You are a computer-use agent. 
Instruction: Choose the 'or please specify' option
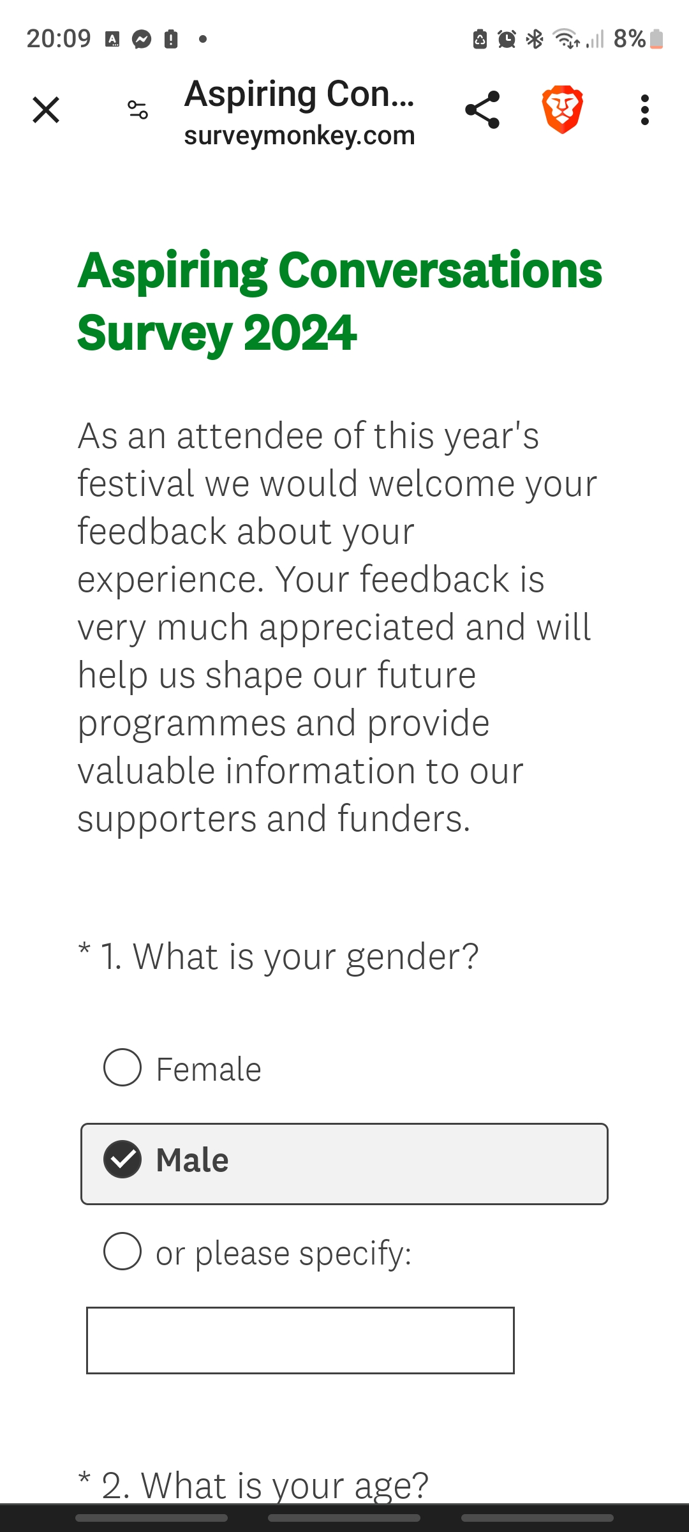[x=122, y=1251]
